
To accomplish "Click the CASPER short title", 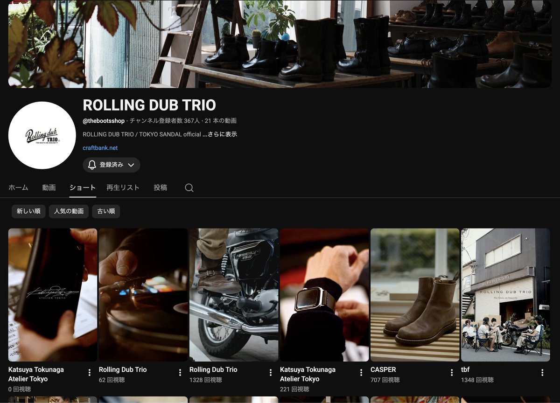I will (x=383, y=369).
